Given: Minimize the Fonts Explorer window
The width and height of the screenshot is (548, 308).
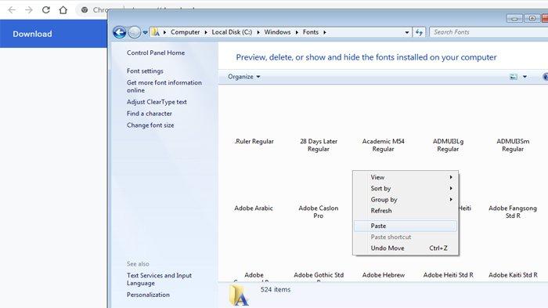Looking at the screenshot, I should coord(514,19).
